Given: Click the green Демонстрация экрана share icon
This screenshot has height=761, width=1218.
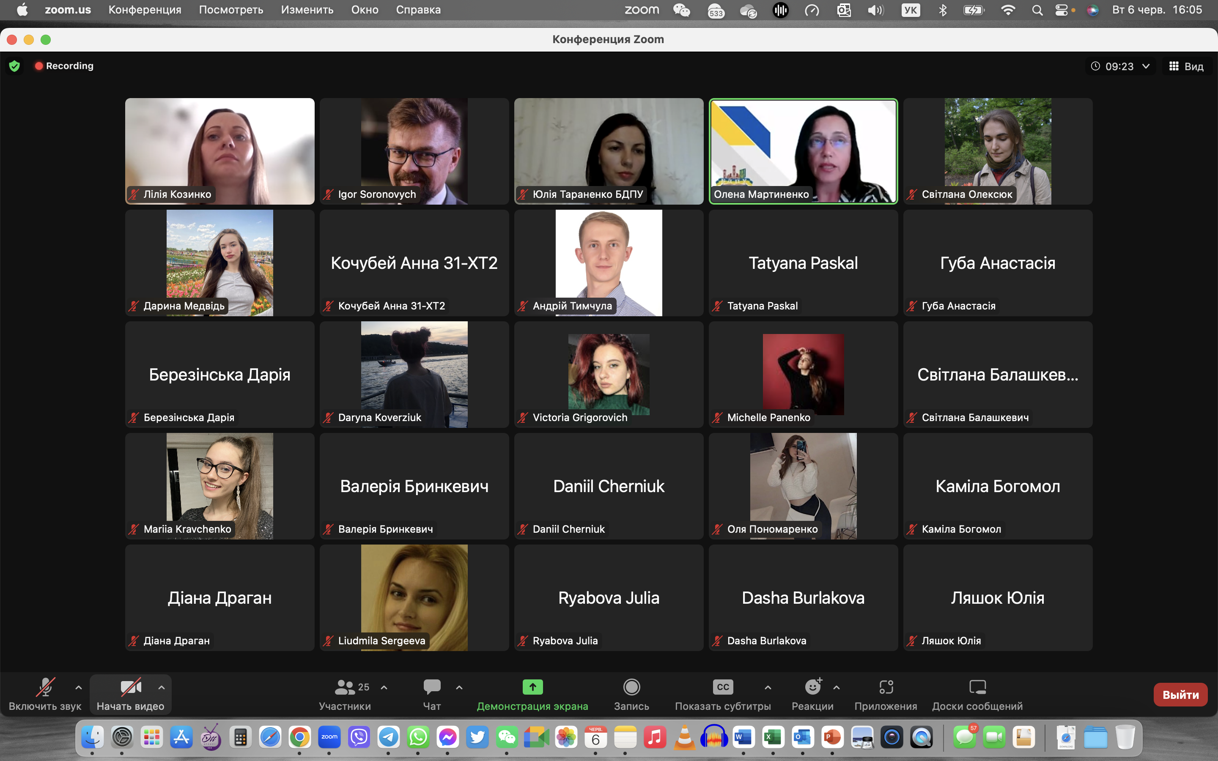Looking at the screenshot, I should point(532,687).
